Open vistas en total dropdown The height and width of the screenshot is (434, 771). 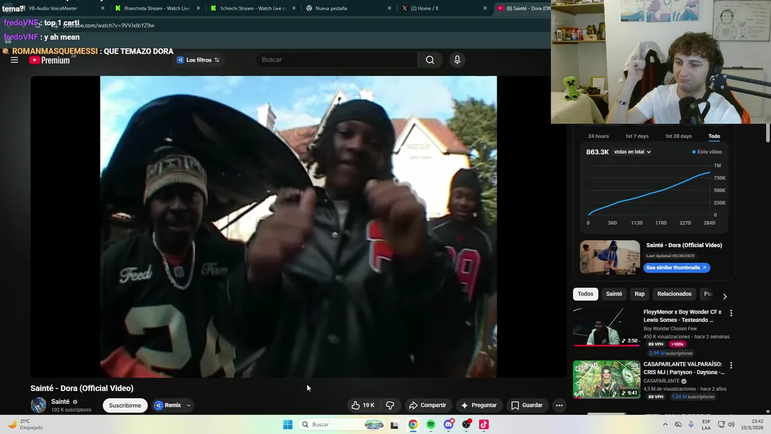tap(632, 152)
